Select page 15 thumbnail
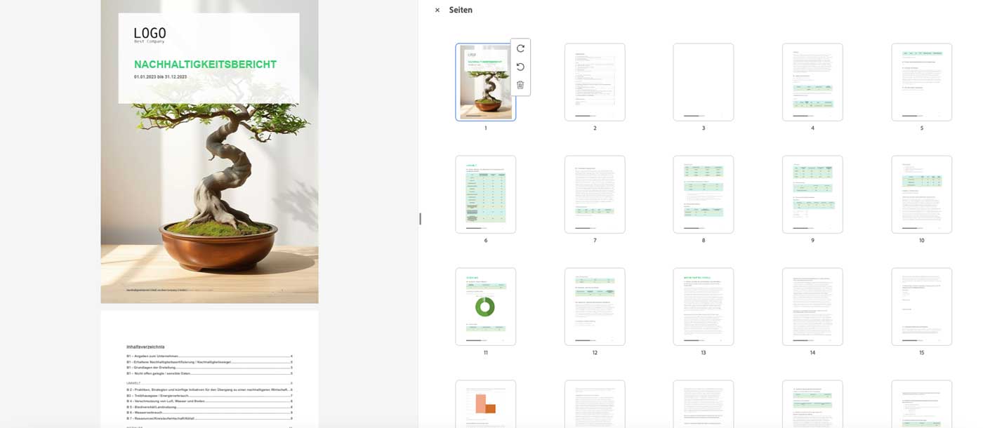 (922, 307)
